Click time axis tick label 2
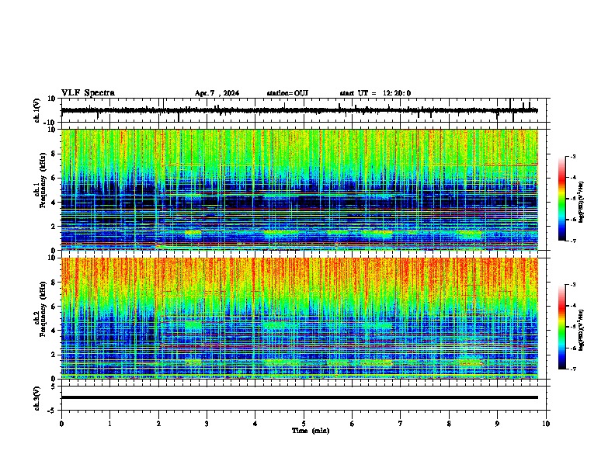This screenshot has width=615, height=475. [x=158, y=424]
